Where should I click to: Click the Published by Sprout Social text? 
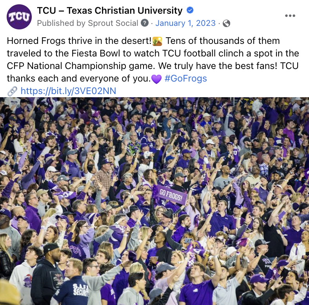click(87, 23)
